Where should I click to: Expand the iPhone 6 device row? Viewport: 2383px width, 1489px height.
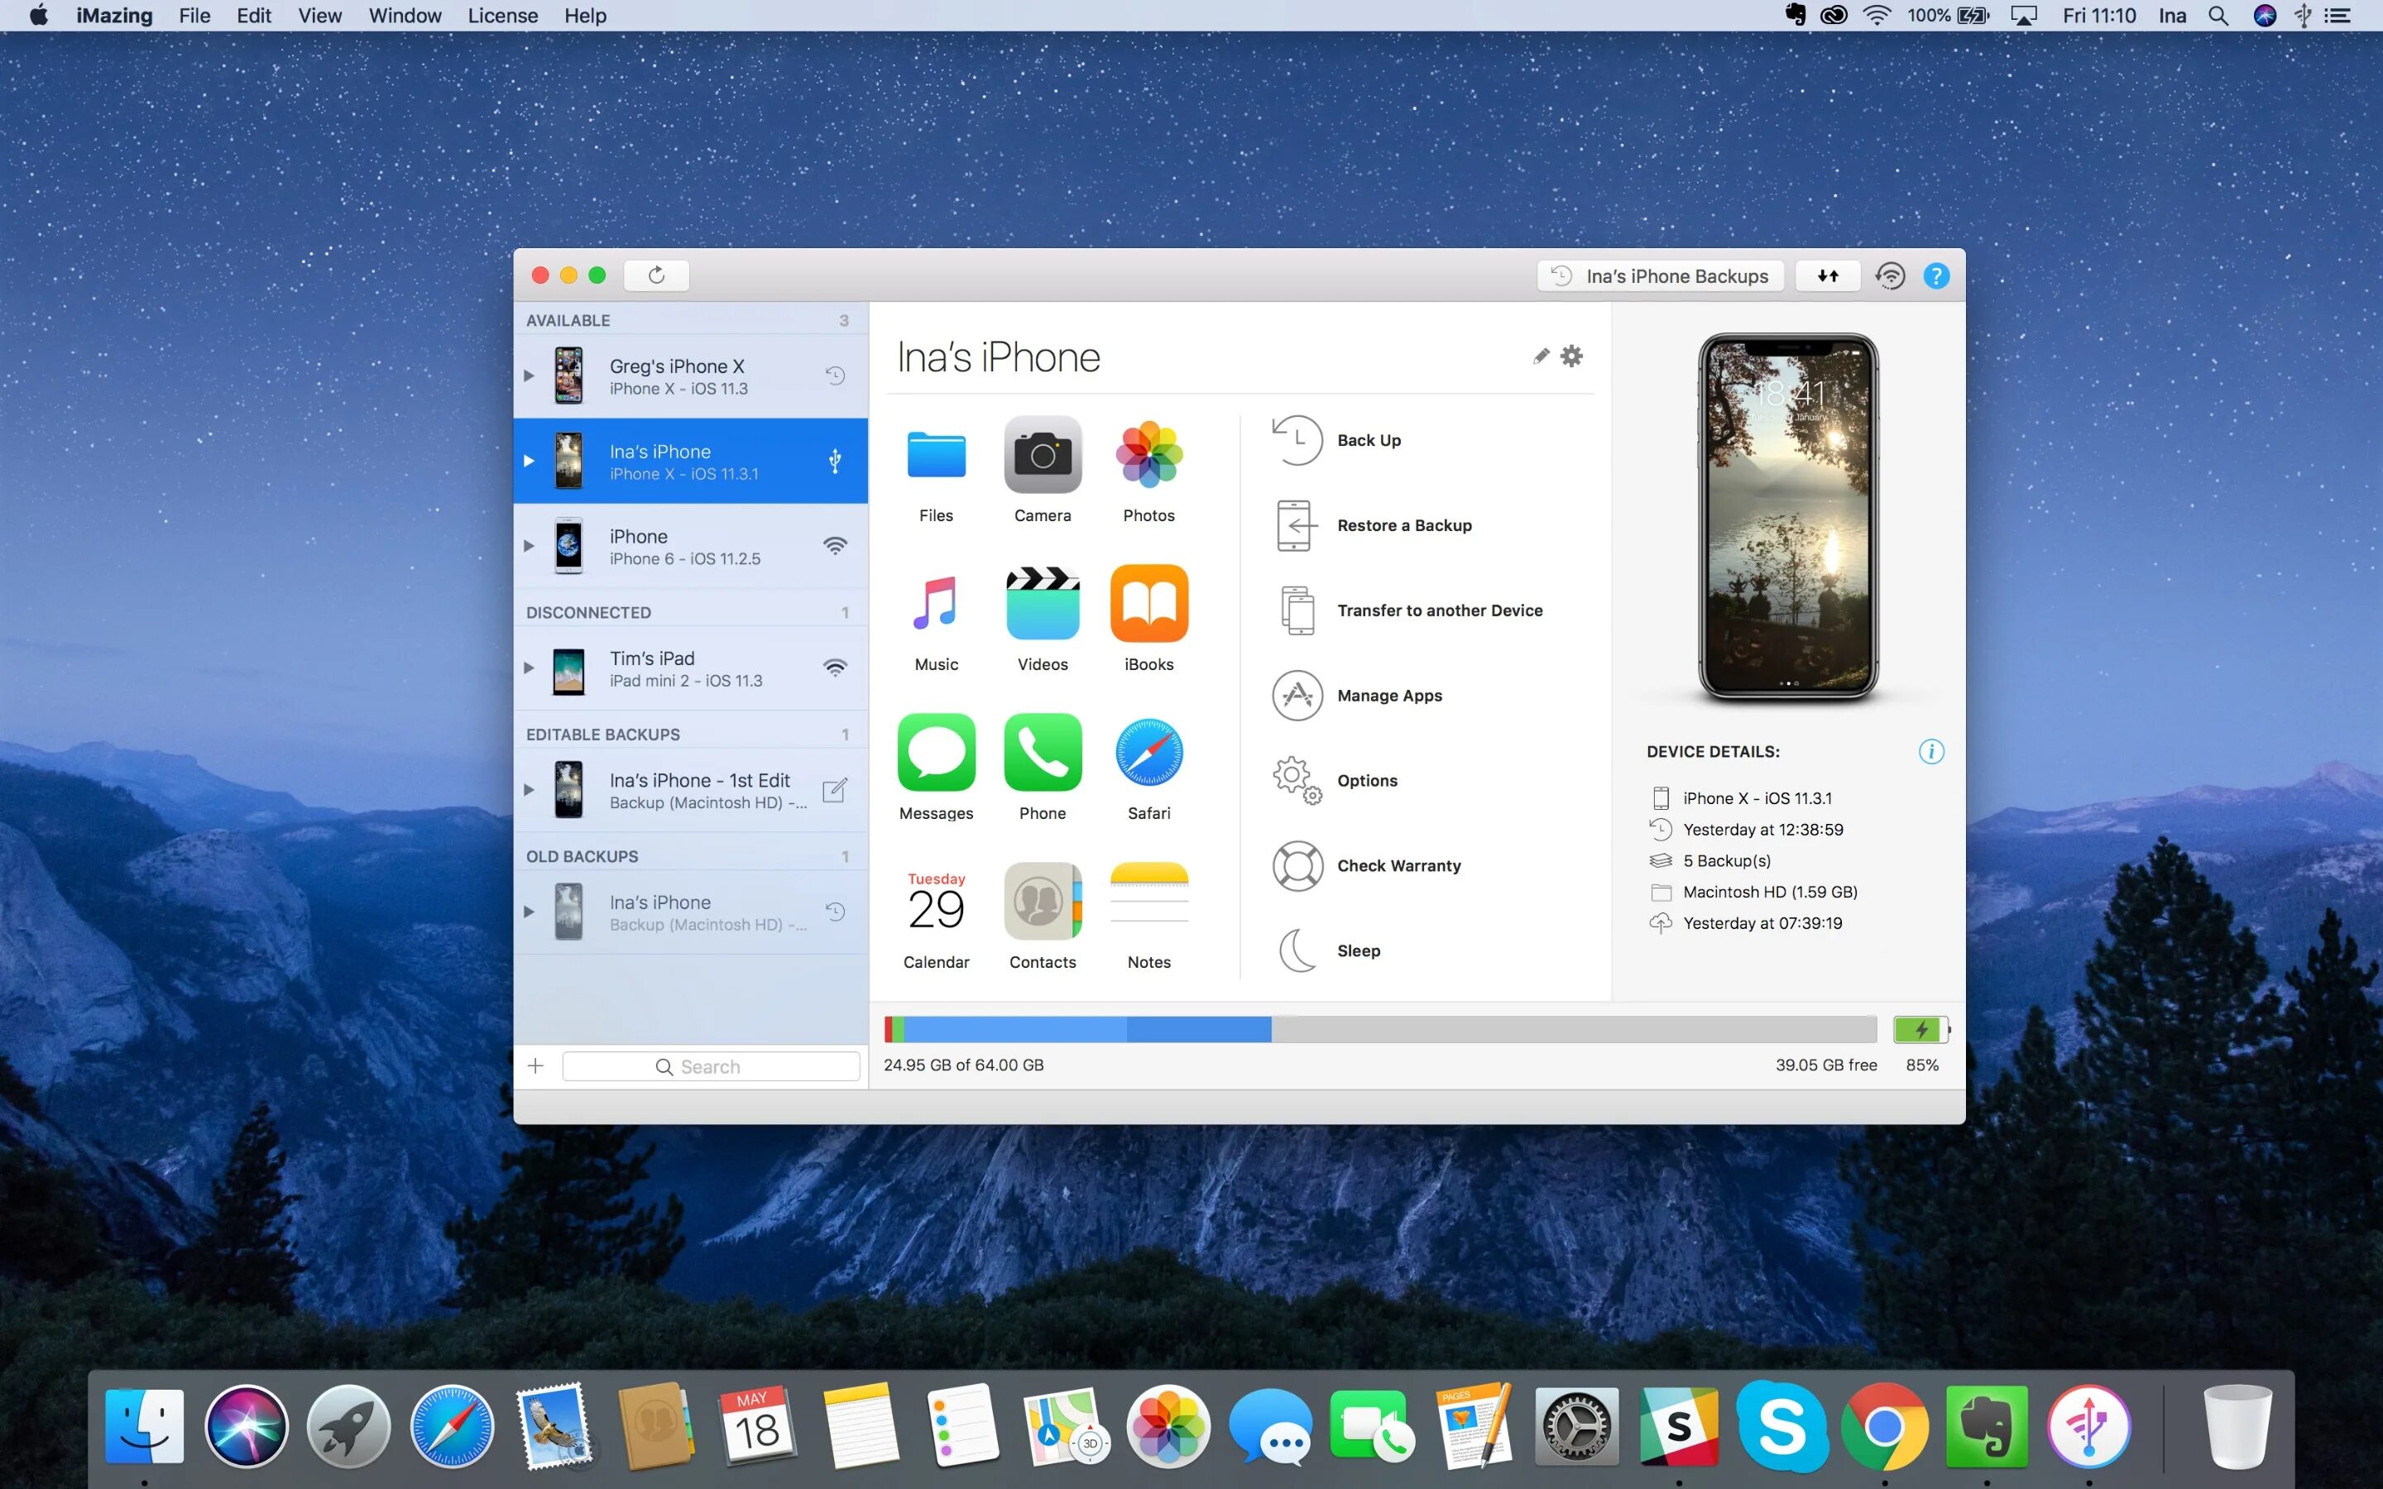(x=529, y=545)
